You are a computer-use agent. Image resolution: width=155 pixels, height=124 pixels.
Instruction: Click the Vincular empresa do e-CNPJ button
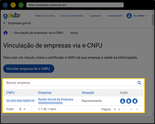coord(29,69)
